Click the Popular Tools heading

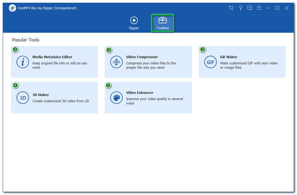click(26, 40)
